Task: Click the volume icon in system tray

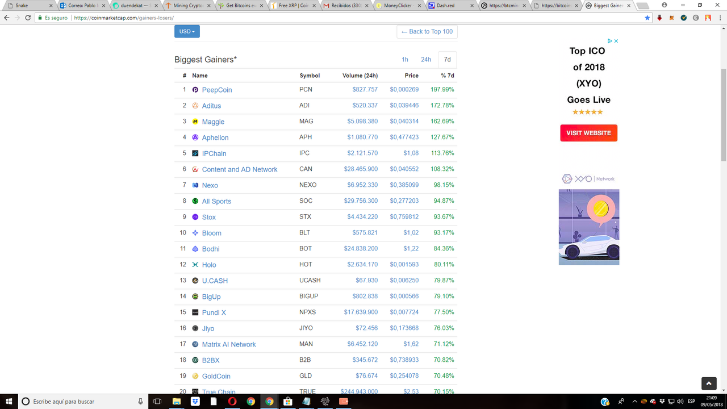Action: tap(680, 402)
